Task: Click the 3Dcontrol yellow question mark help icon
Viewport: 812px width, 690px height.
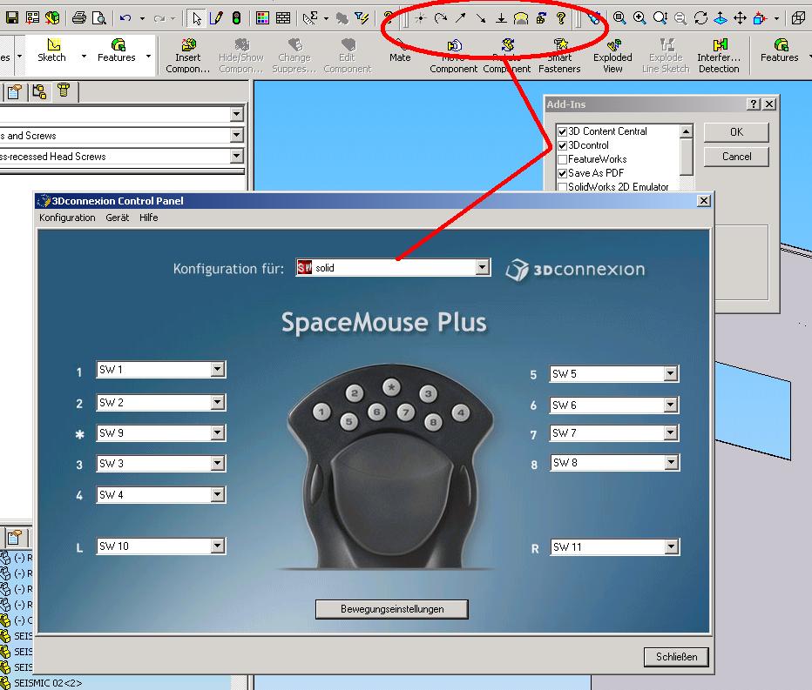Action: coord(561,18)
